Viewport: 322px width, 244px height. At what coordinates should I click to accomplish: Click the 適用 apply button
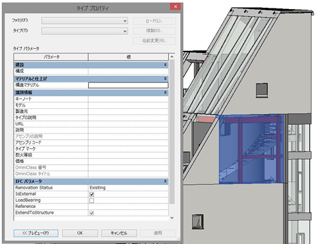[x=158, y=233]
